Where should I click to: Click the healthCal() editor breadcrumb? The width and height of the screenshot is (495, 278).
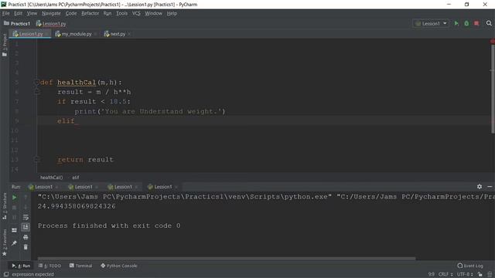pos(52,178)
